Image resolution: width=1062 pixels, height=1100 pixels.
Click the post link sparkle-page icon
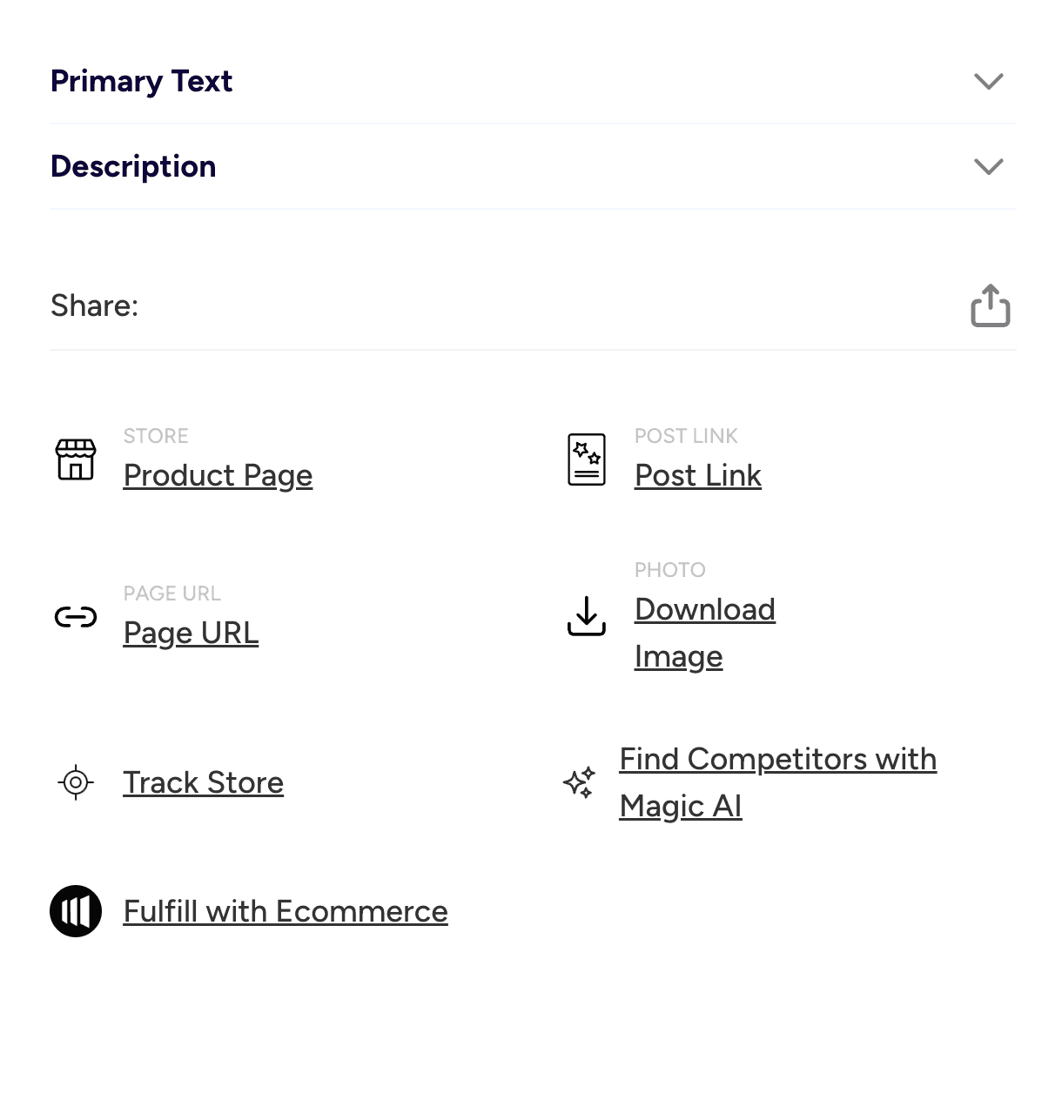coord(587,459)
